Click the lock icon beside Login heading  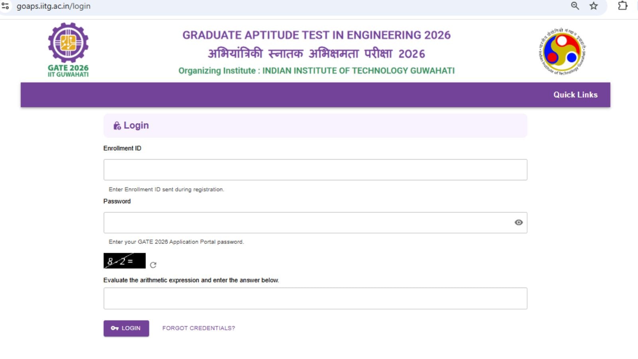(117, 125)
